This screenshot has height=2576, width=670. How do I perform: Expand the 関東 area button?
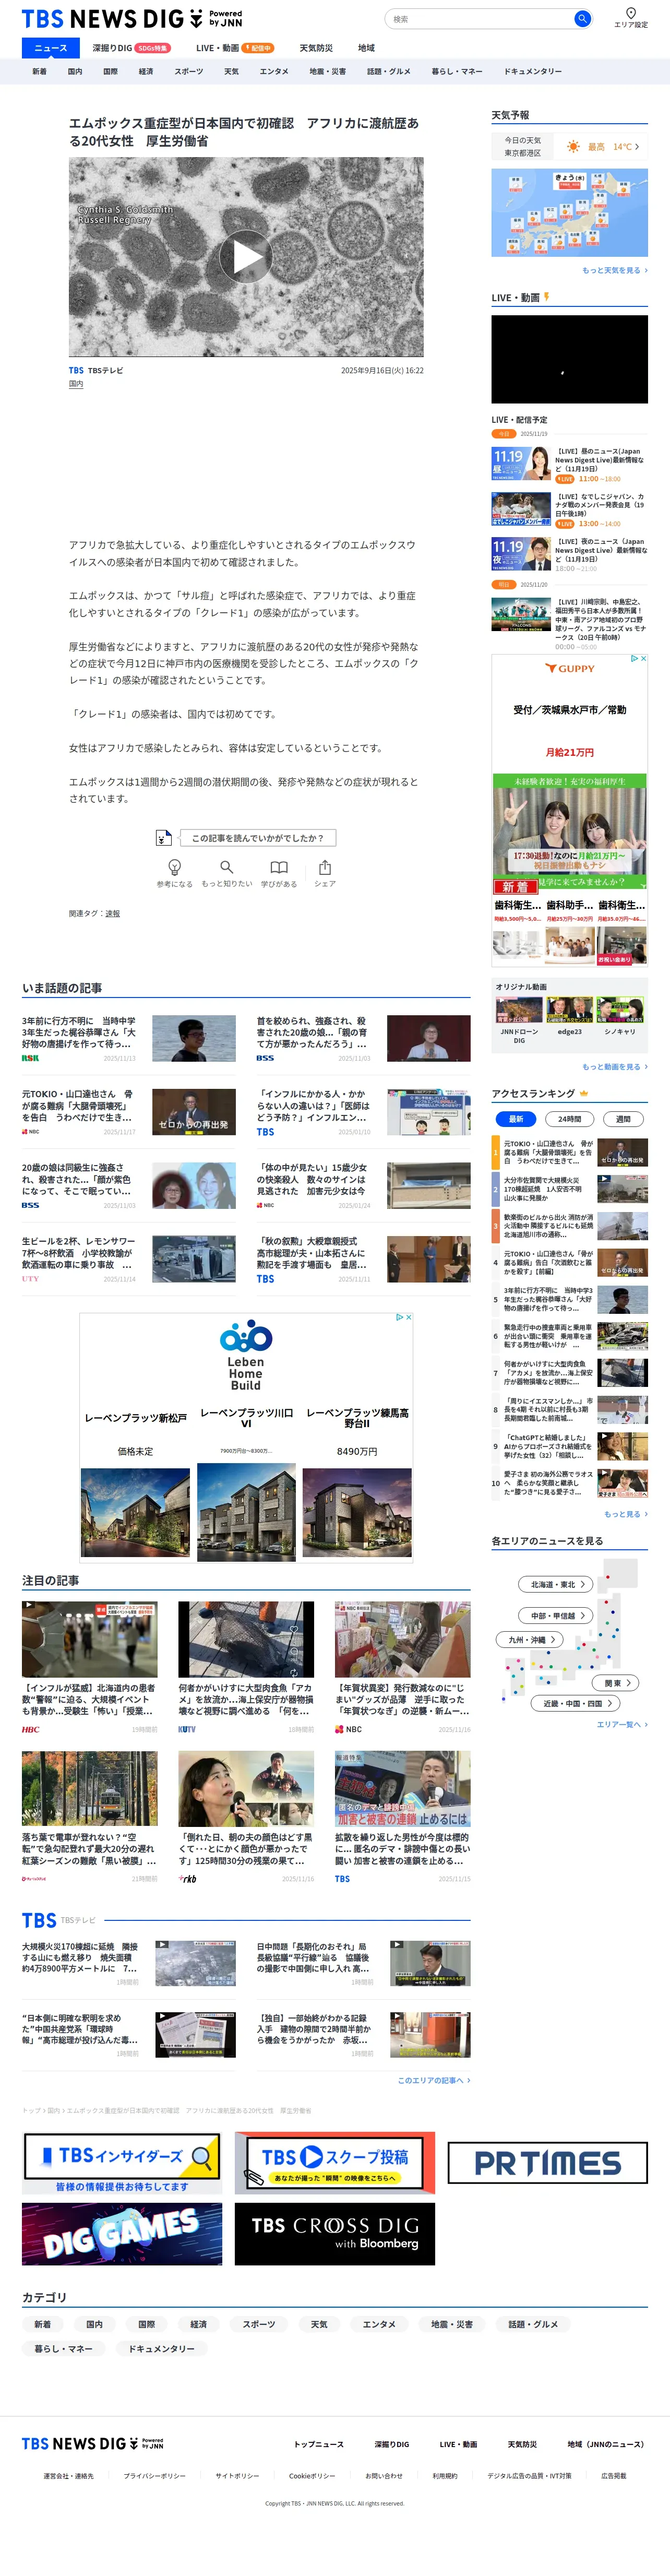pyautogui.click(x=616, y=1683)
